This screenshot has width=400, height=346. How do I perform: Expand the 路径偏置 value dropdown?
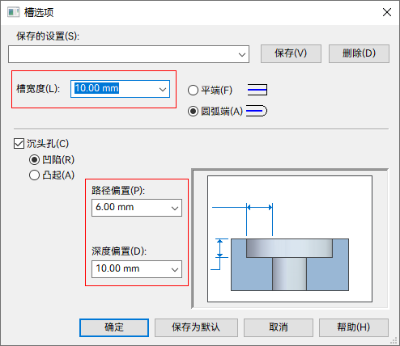175,208
